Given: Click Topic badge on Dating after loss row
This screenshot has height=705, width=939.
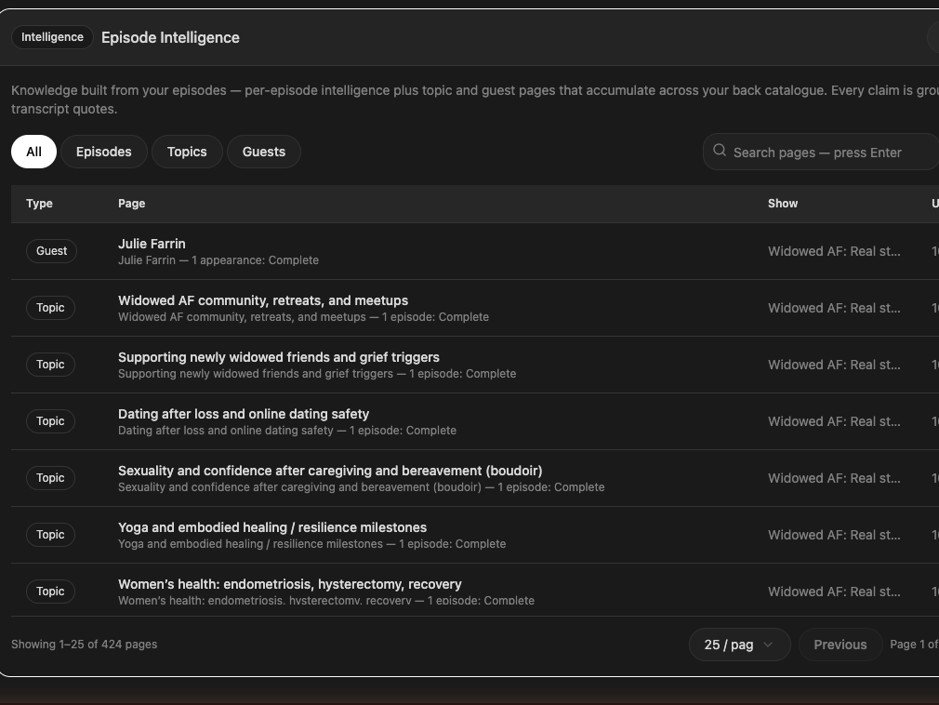Looking at the screenshot, I should pos(50,421).
